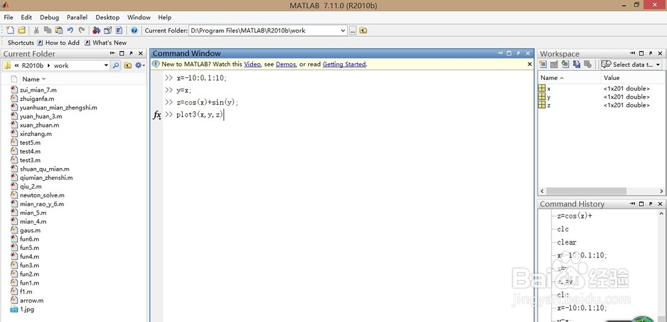Copy selection using the toolbar Copy icon
This screenshot has height=322, width=667.
(x=47, y=30)
